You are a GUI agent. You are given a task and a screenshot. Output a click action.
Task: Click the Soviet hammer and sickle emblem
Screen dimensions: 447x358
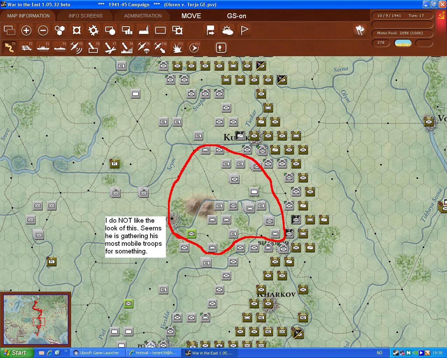click(441, 16)
